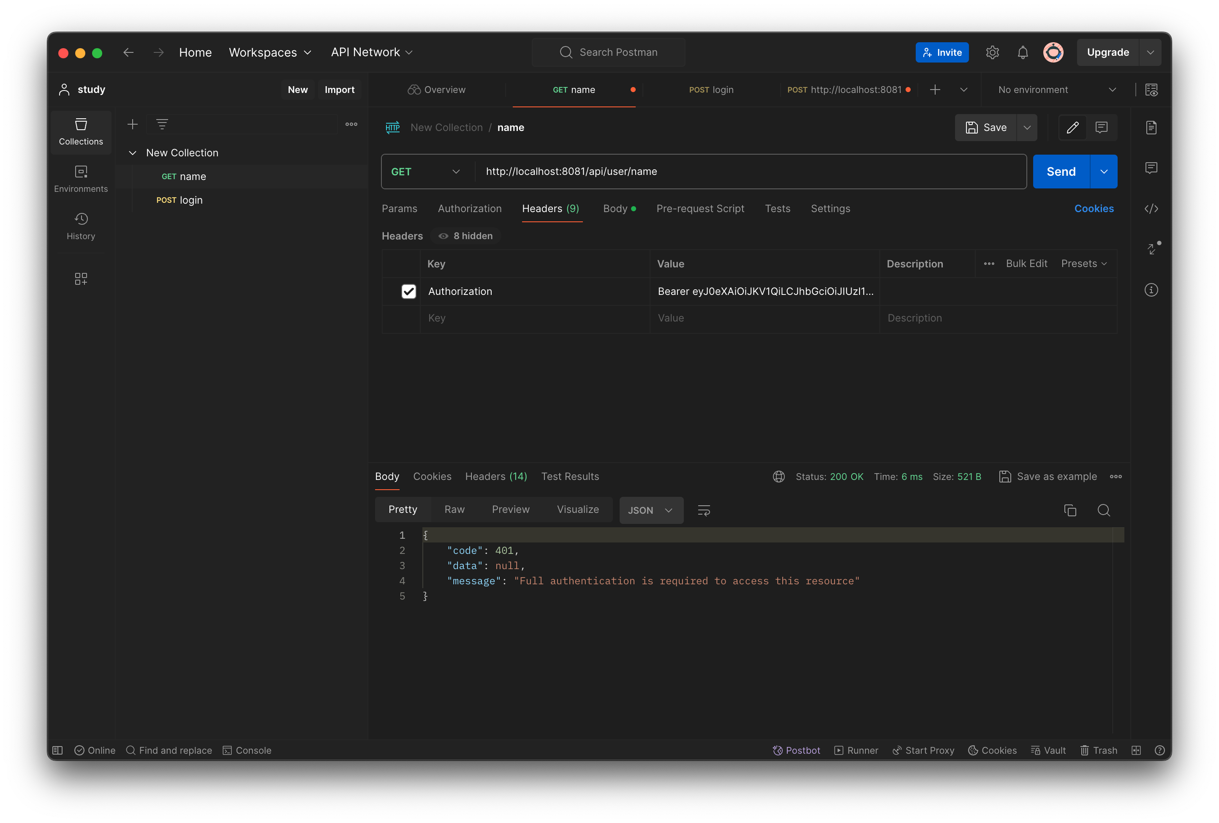Toggle the 8 hidden headers visibility
The width and height of the screenshot is (1219, 823).
[x=466, y=236]
